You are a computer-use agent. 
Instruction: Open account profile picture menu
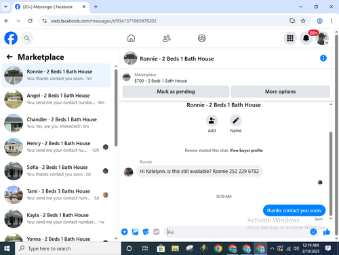[x=322, y=38]
